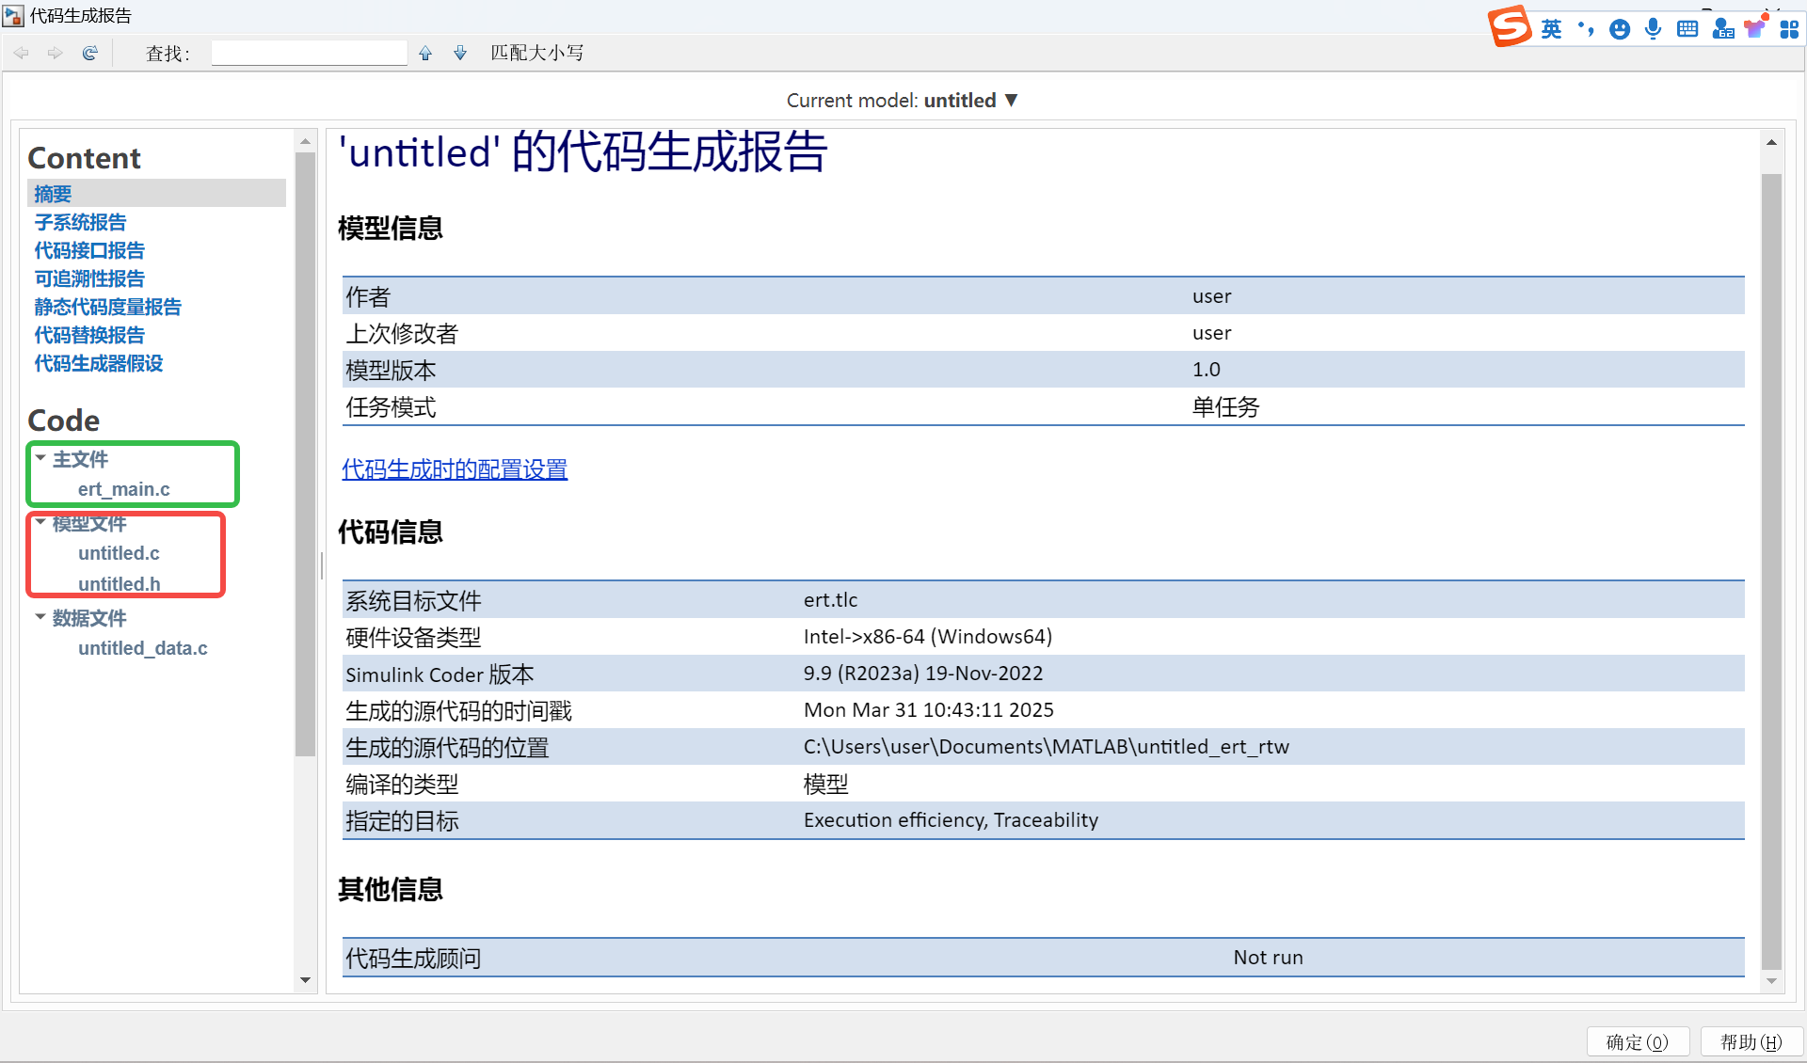This screenshot has height=1063, width=1807.
Task: Collapse the 数据文件 tree section
Action: (40, 617)
